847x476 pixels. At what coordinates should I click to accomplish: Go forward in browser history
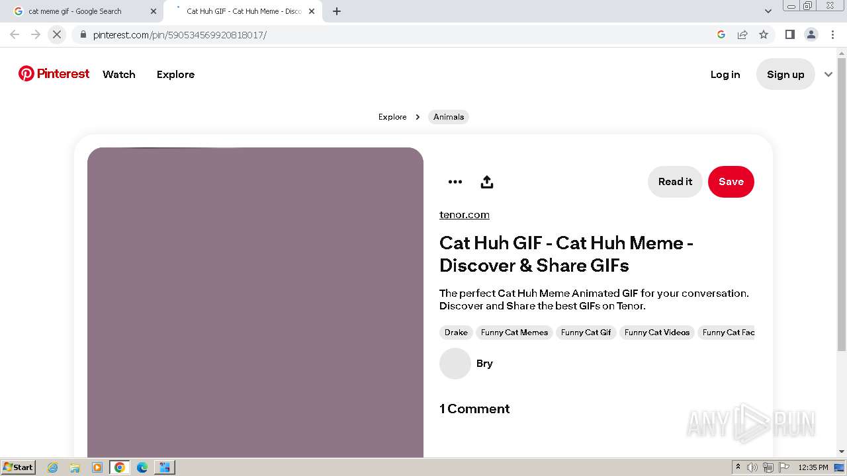36,34
